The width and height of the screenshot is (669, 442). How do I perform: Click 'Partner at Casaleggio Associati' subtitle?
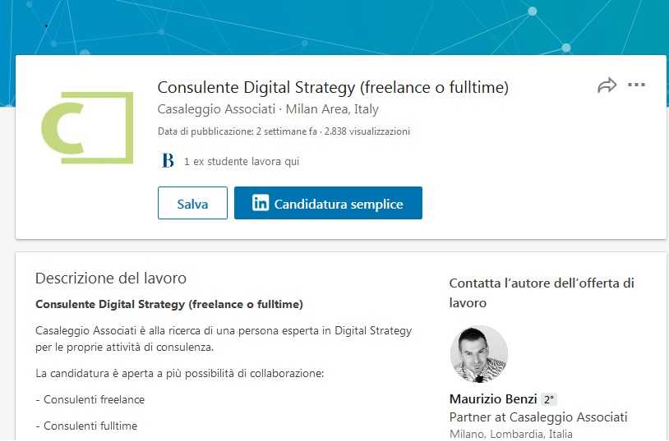[x=538, y=417]
